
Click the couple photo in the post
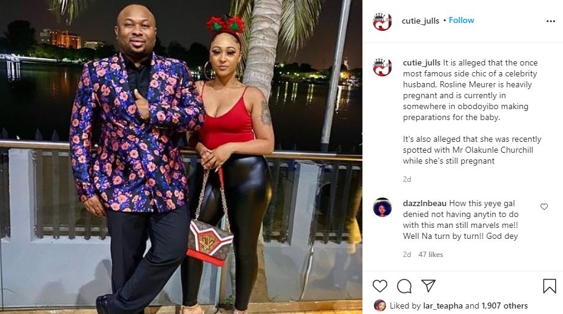click(181, 157)
